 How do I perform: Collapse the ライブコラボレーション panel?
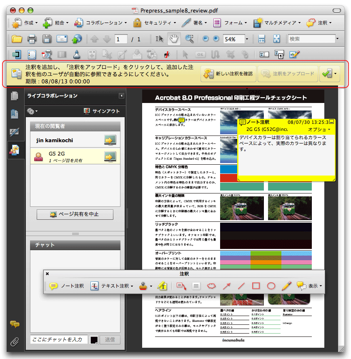tap(121, 96)
